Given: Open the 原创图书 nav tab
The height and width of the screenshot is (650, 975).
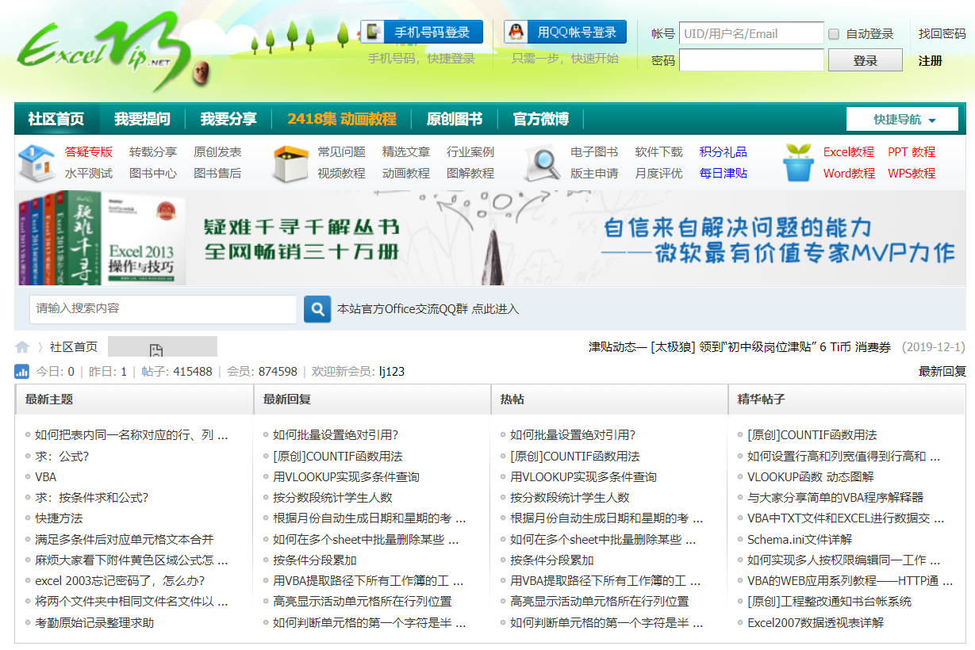Looking at the screenshot, I should point(455,119).
